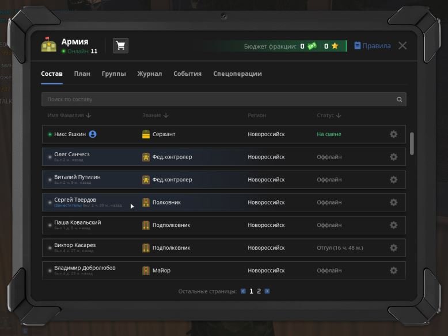
Task: Select member name Паша Ковальский
Action: [x=77, y=222]
